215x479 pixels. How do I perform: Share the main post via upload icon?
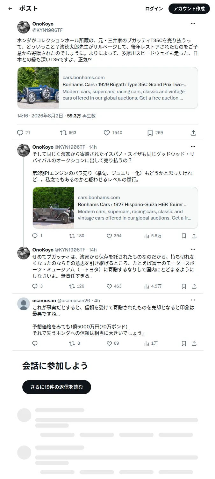[193, 133]
